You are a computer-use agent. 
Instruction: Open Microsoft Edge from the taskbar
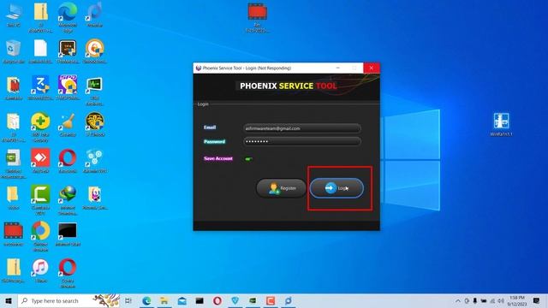[146, 300]
